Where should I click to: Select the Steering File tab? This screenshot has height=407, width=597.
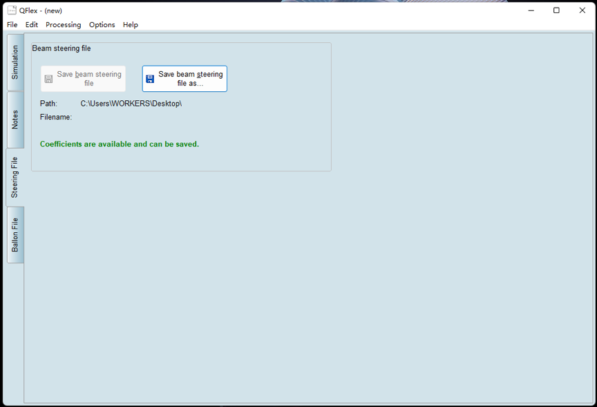point(15,178)
